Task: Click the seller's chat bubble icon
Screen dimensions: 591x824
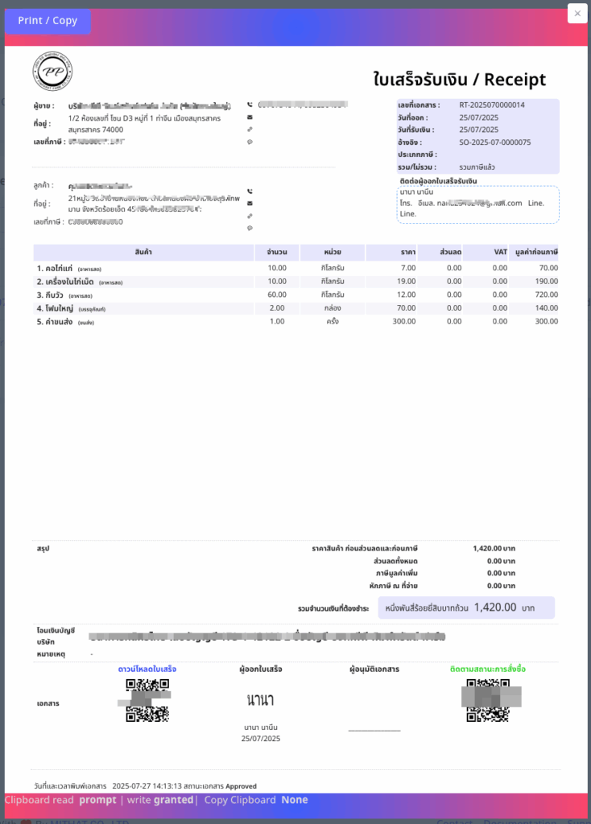Action: point(250,142)
